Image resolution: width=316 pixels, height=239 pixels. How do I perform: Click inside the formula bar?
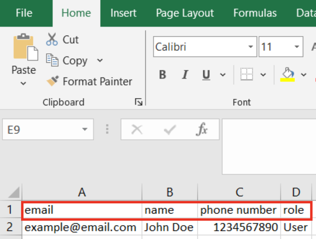[x=269, y=147]
